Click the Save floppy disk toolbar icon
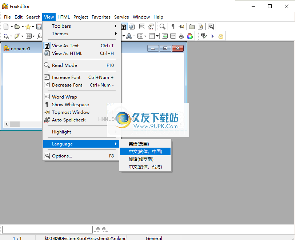Image resolution: width=296 pixels, height=240 pixels. pyautogui.click(x=39, y=27)
